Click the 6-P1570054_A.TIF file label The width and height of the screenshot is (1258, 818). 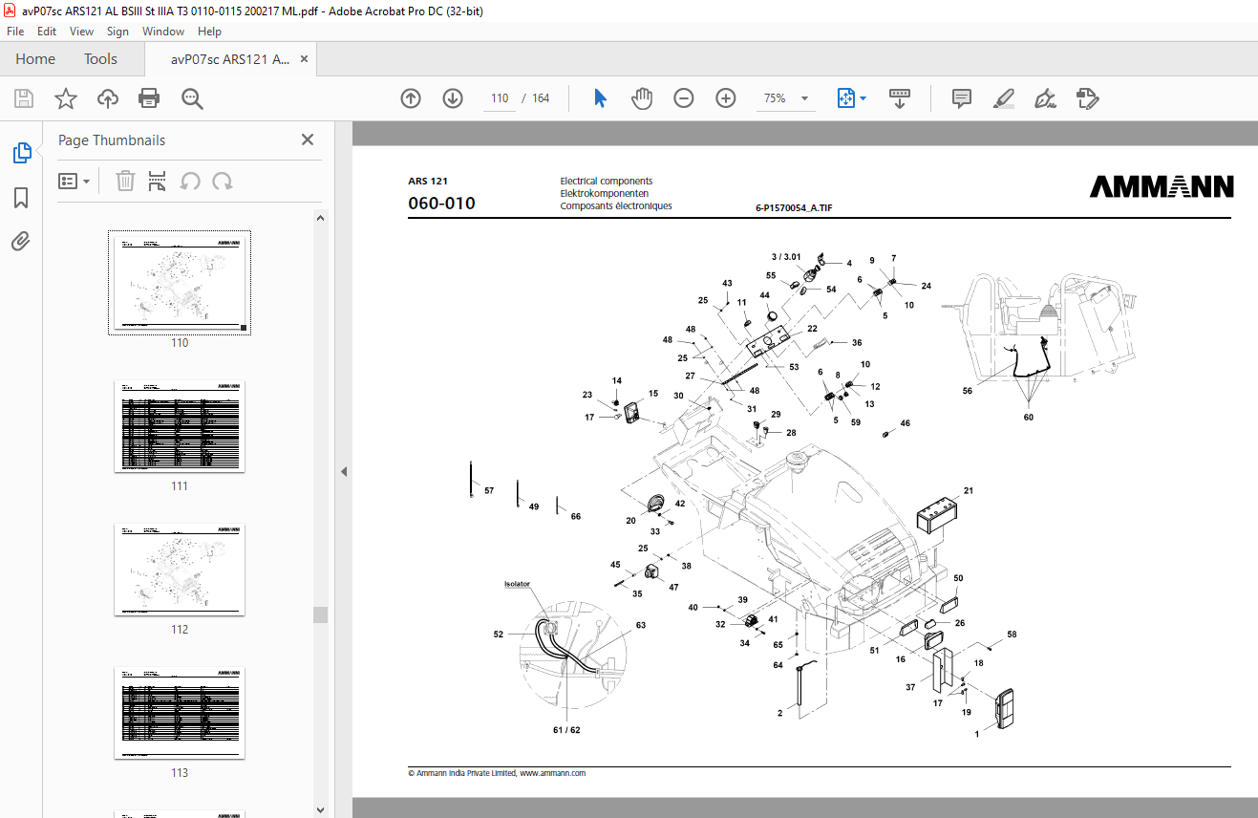tap(793, 206)
